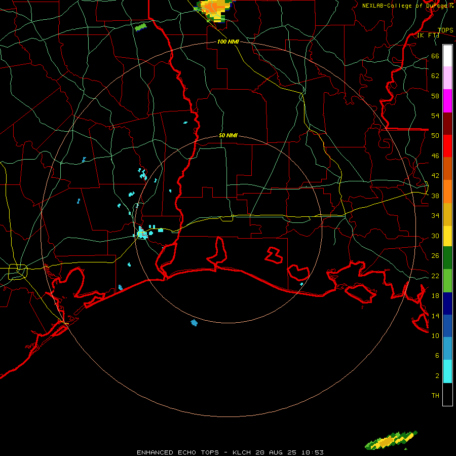The height and width of the screenshot is (456, 456).
Task: Click the 26 value on the legend
Action: tap(435, 256)
